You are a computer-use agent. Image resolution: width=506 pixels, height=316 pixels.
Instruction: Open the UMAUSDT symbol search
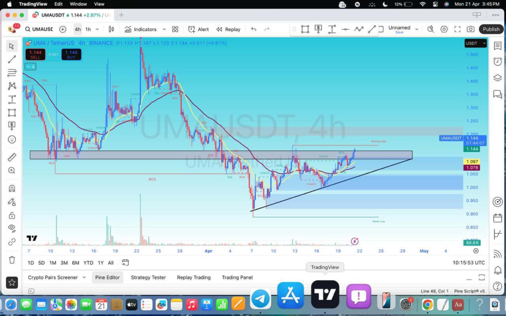pos(39,29)
